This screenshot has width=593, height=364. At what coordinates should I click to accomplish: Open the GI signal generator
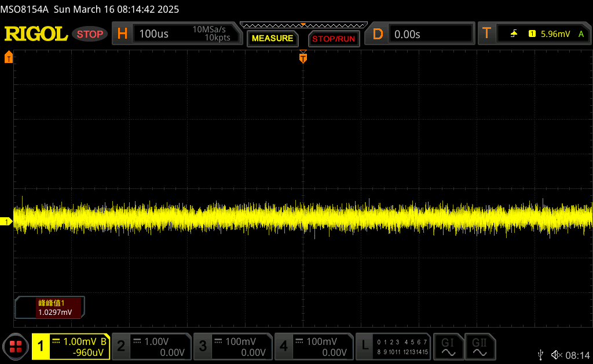(x=449, y=347)
